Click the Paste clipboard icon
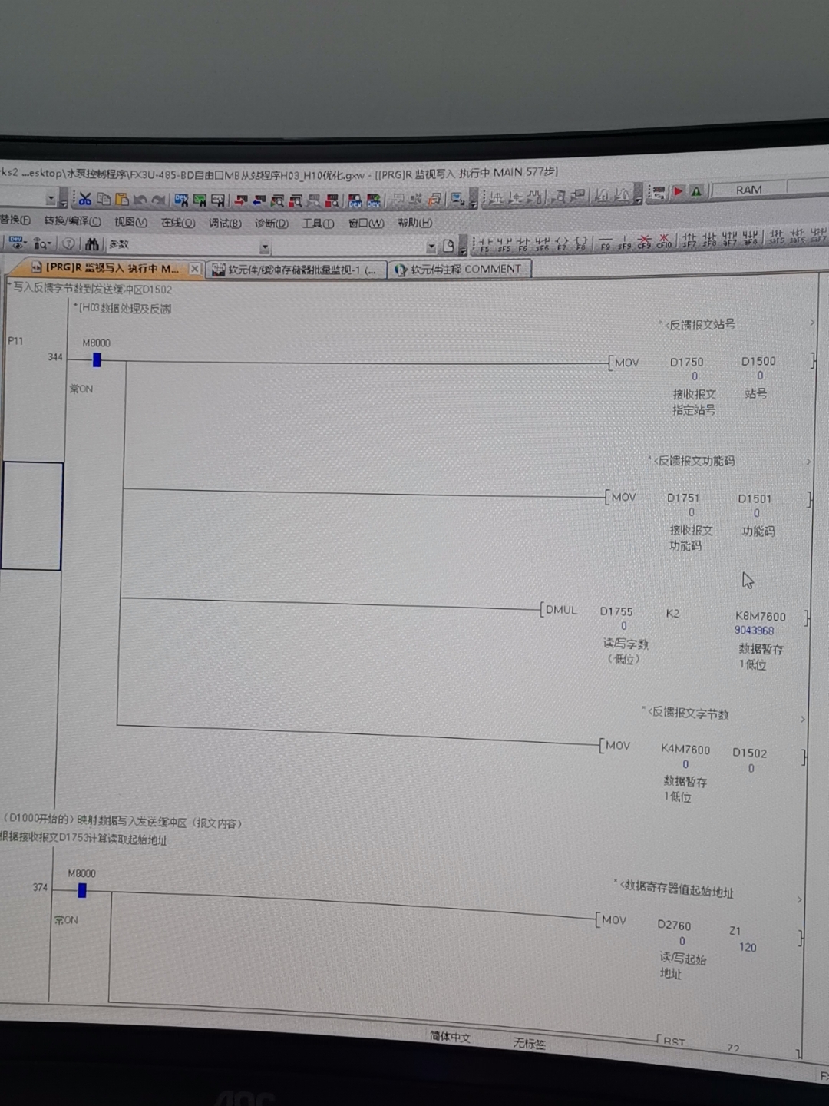 coord(121,200)
